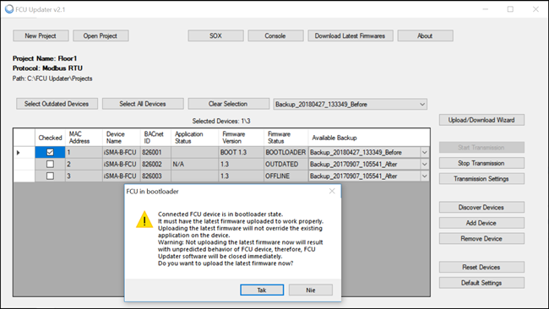This screenshot has height=309, width=549.
Task: Select the row pointer arrow for device 1
Action: [19, 153]
